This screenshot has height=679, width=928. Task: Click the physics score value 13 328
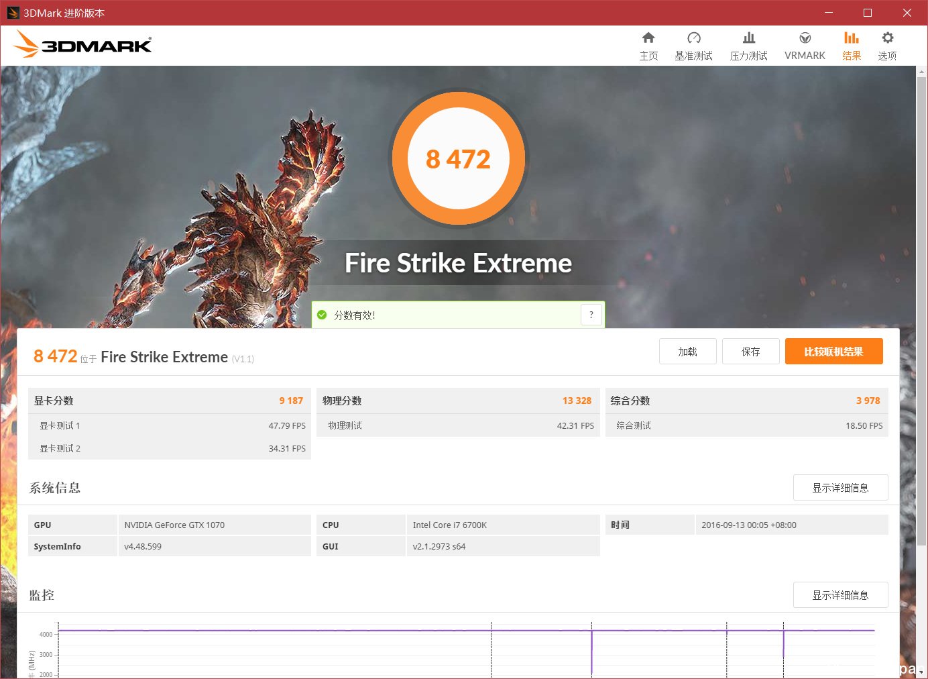577,401
